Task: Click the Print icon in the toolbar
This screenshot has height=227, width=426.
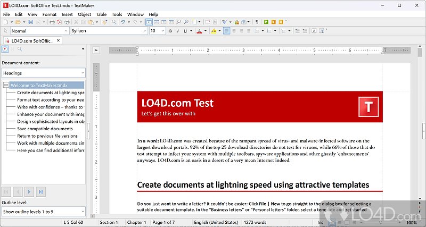Action: [52, 22]
